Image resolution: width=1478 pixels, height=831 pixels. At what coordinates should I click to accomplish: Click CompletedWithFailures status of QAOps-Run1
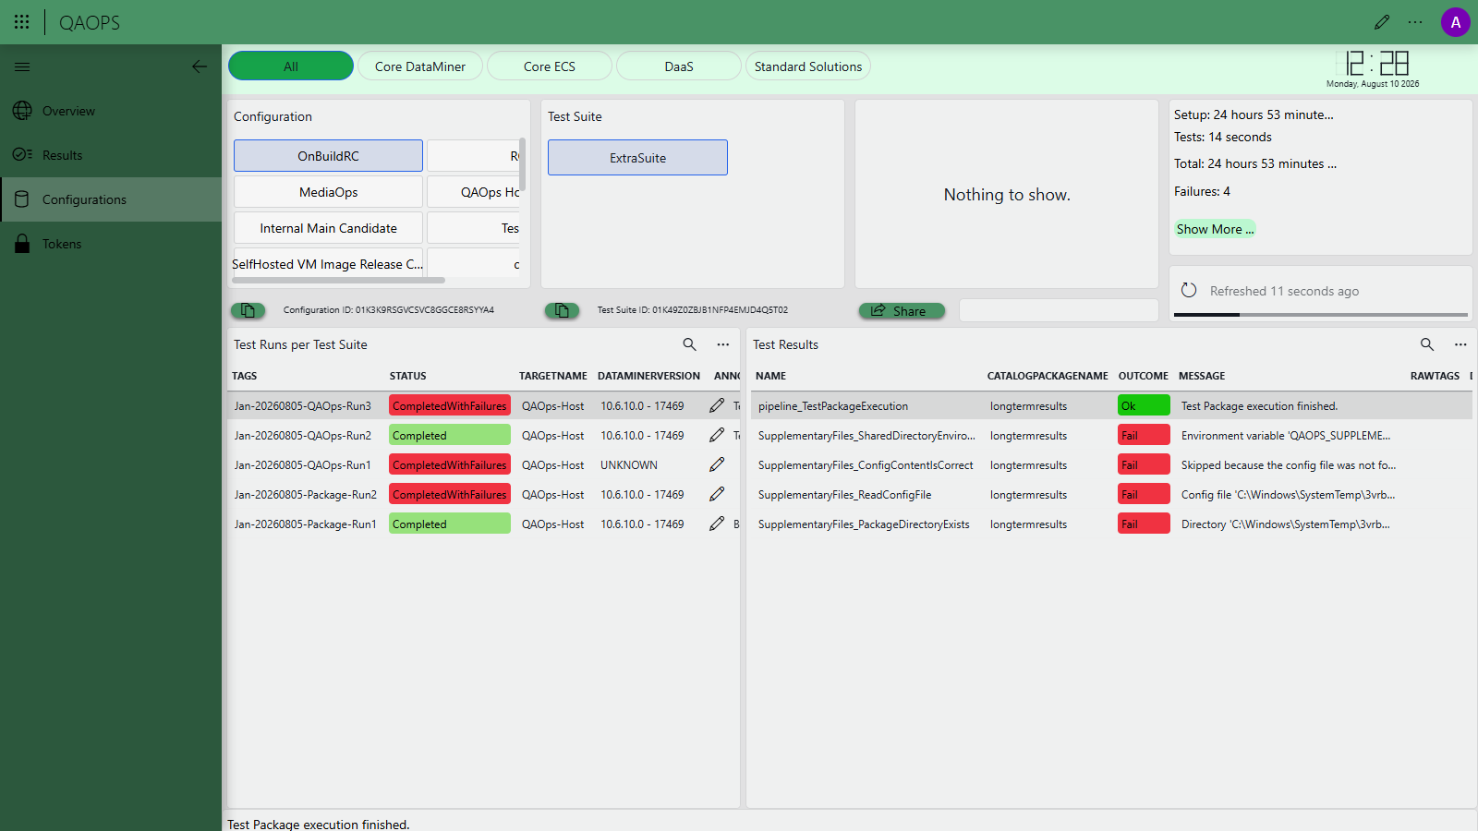click(450, 464)
